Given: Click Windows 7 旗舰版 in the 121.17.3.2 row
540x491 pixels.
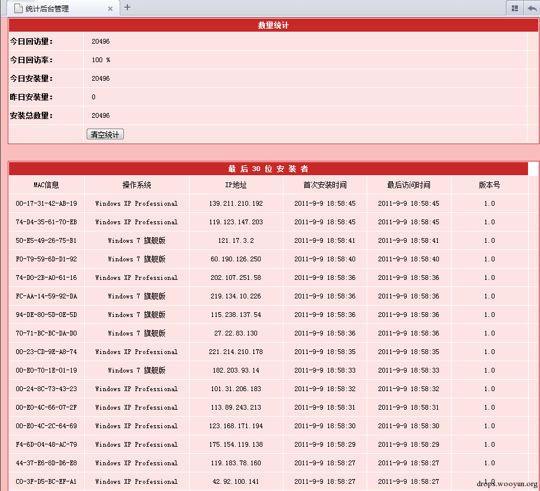Looking at the screenshot, I should point(137,240).
